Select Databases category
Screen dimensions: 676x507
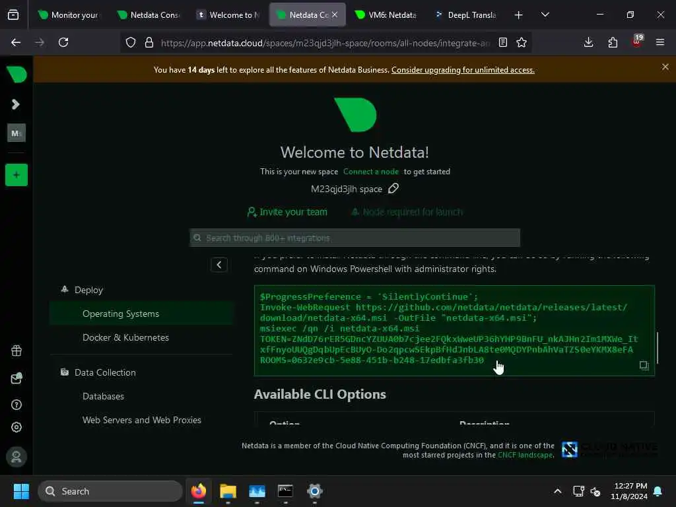[103, 396]
